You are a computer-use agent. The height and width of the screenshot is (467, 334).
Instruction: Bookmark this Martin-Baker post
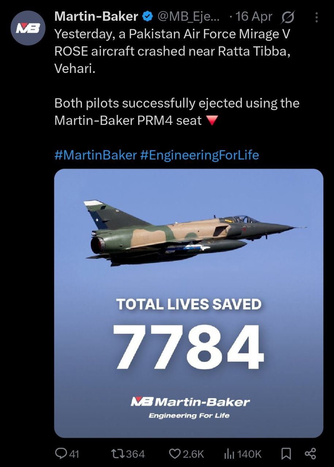click(286, 454)
